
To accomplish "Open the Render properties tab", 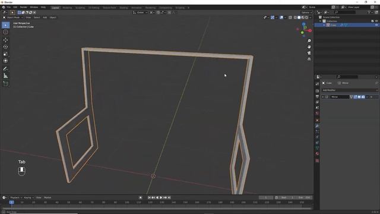I will (317, 91).
